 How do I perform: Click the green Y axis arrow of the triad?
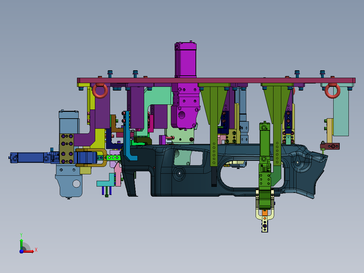(x=21, y=244)
